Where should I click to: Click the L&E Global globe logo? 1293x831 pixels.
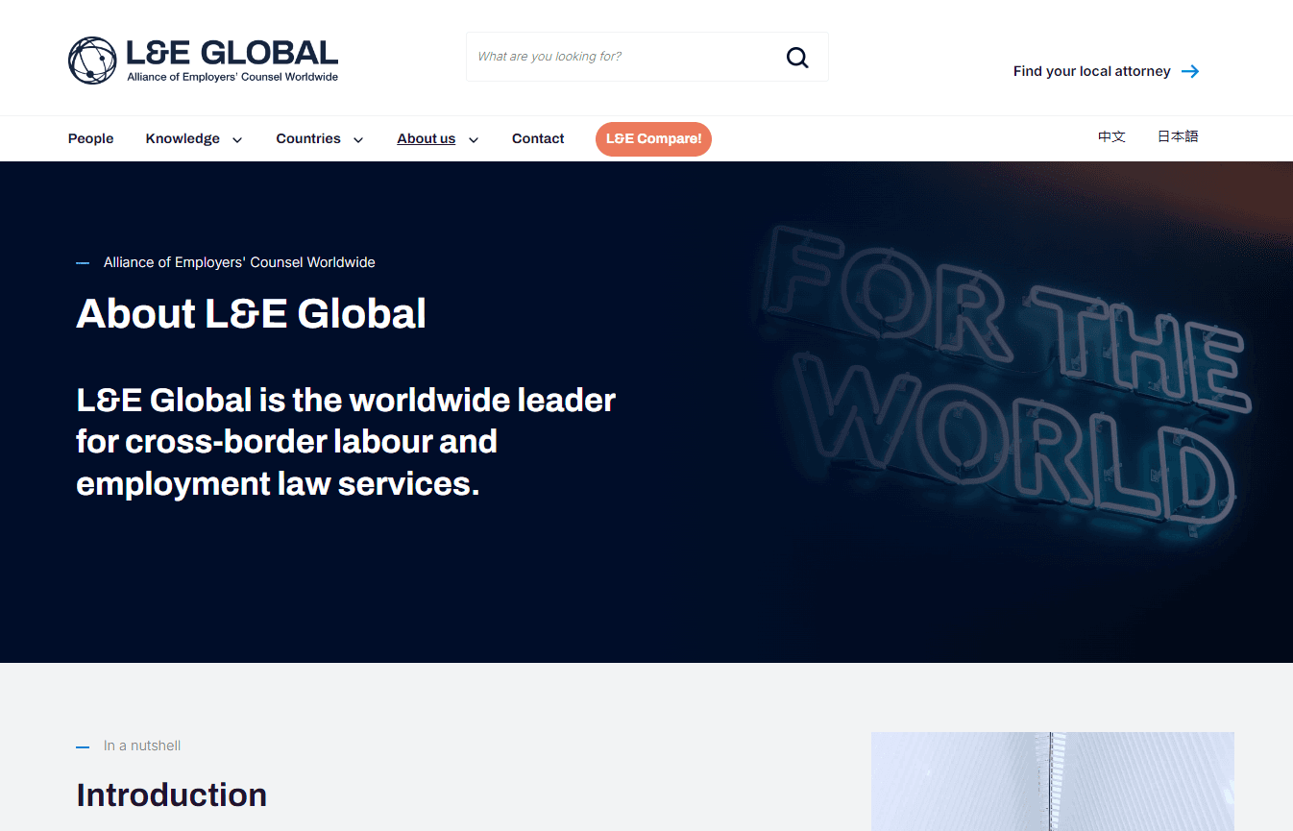coord(92,61)
